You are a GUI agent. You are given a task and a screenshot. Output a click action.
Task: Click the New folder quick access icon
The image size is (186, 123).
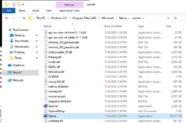point(19,4)
